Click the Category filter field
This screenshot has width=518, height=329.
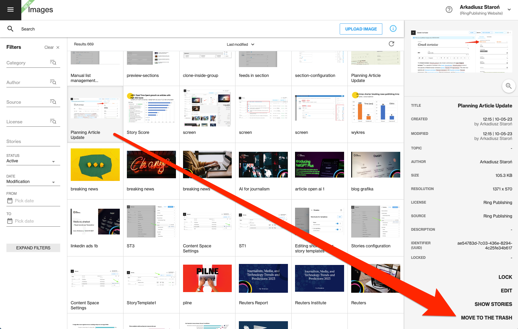pos(33,63)
